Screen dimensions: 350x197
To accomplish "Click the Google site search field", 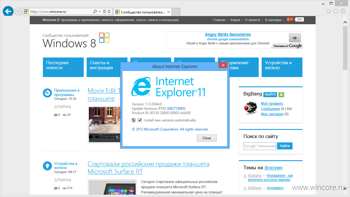I will (x=260, y=146).
